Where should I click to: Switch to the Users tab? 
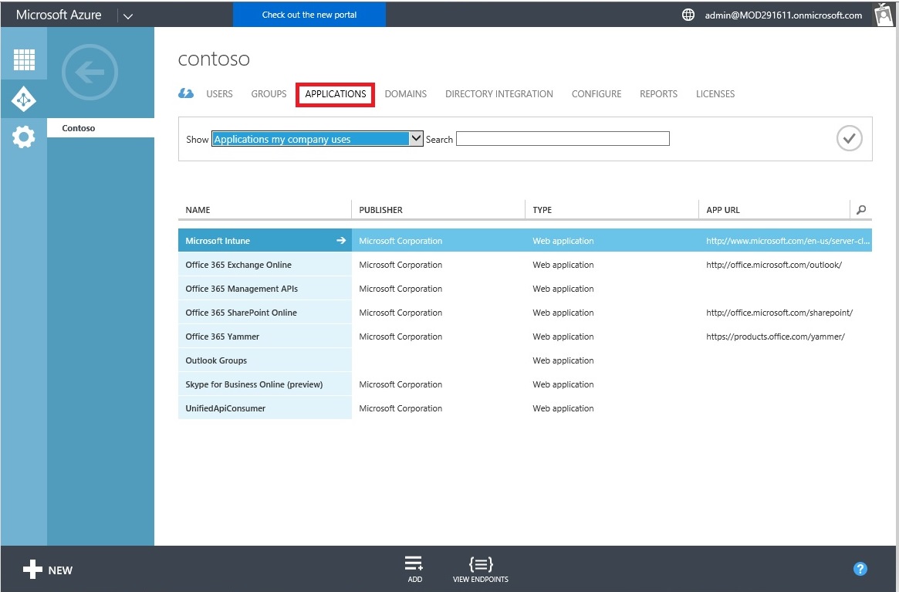[219, 94]
